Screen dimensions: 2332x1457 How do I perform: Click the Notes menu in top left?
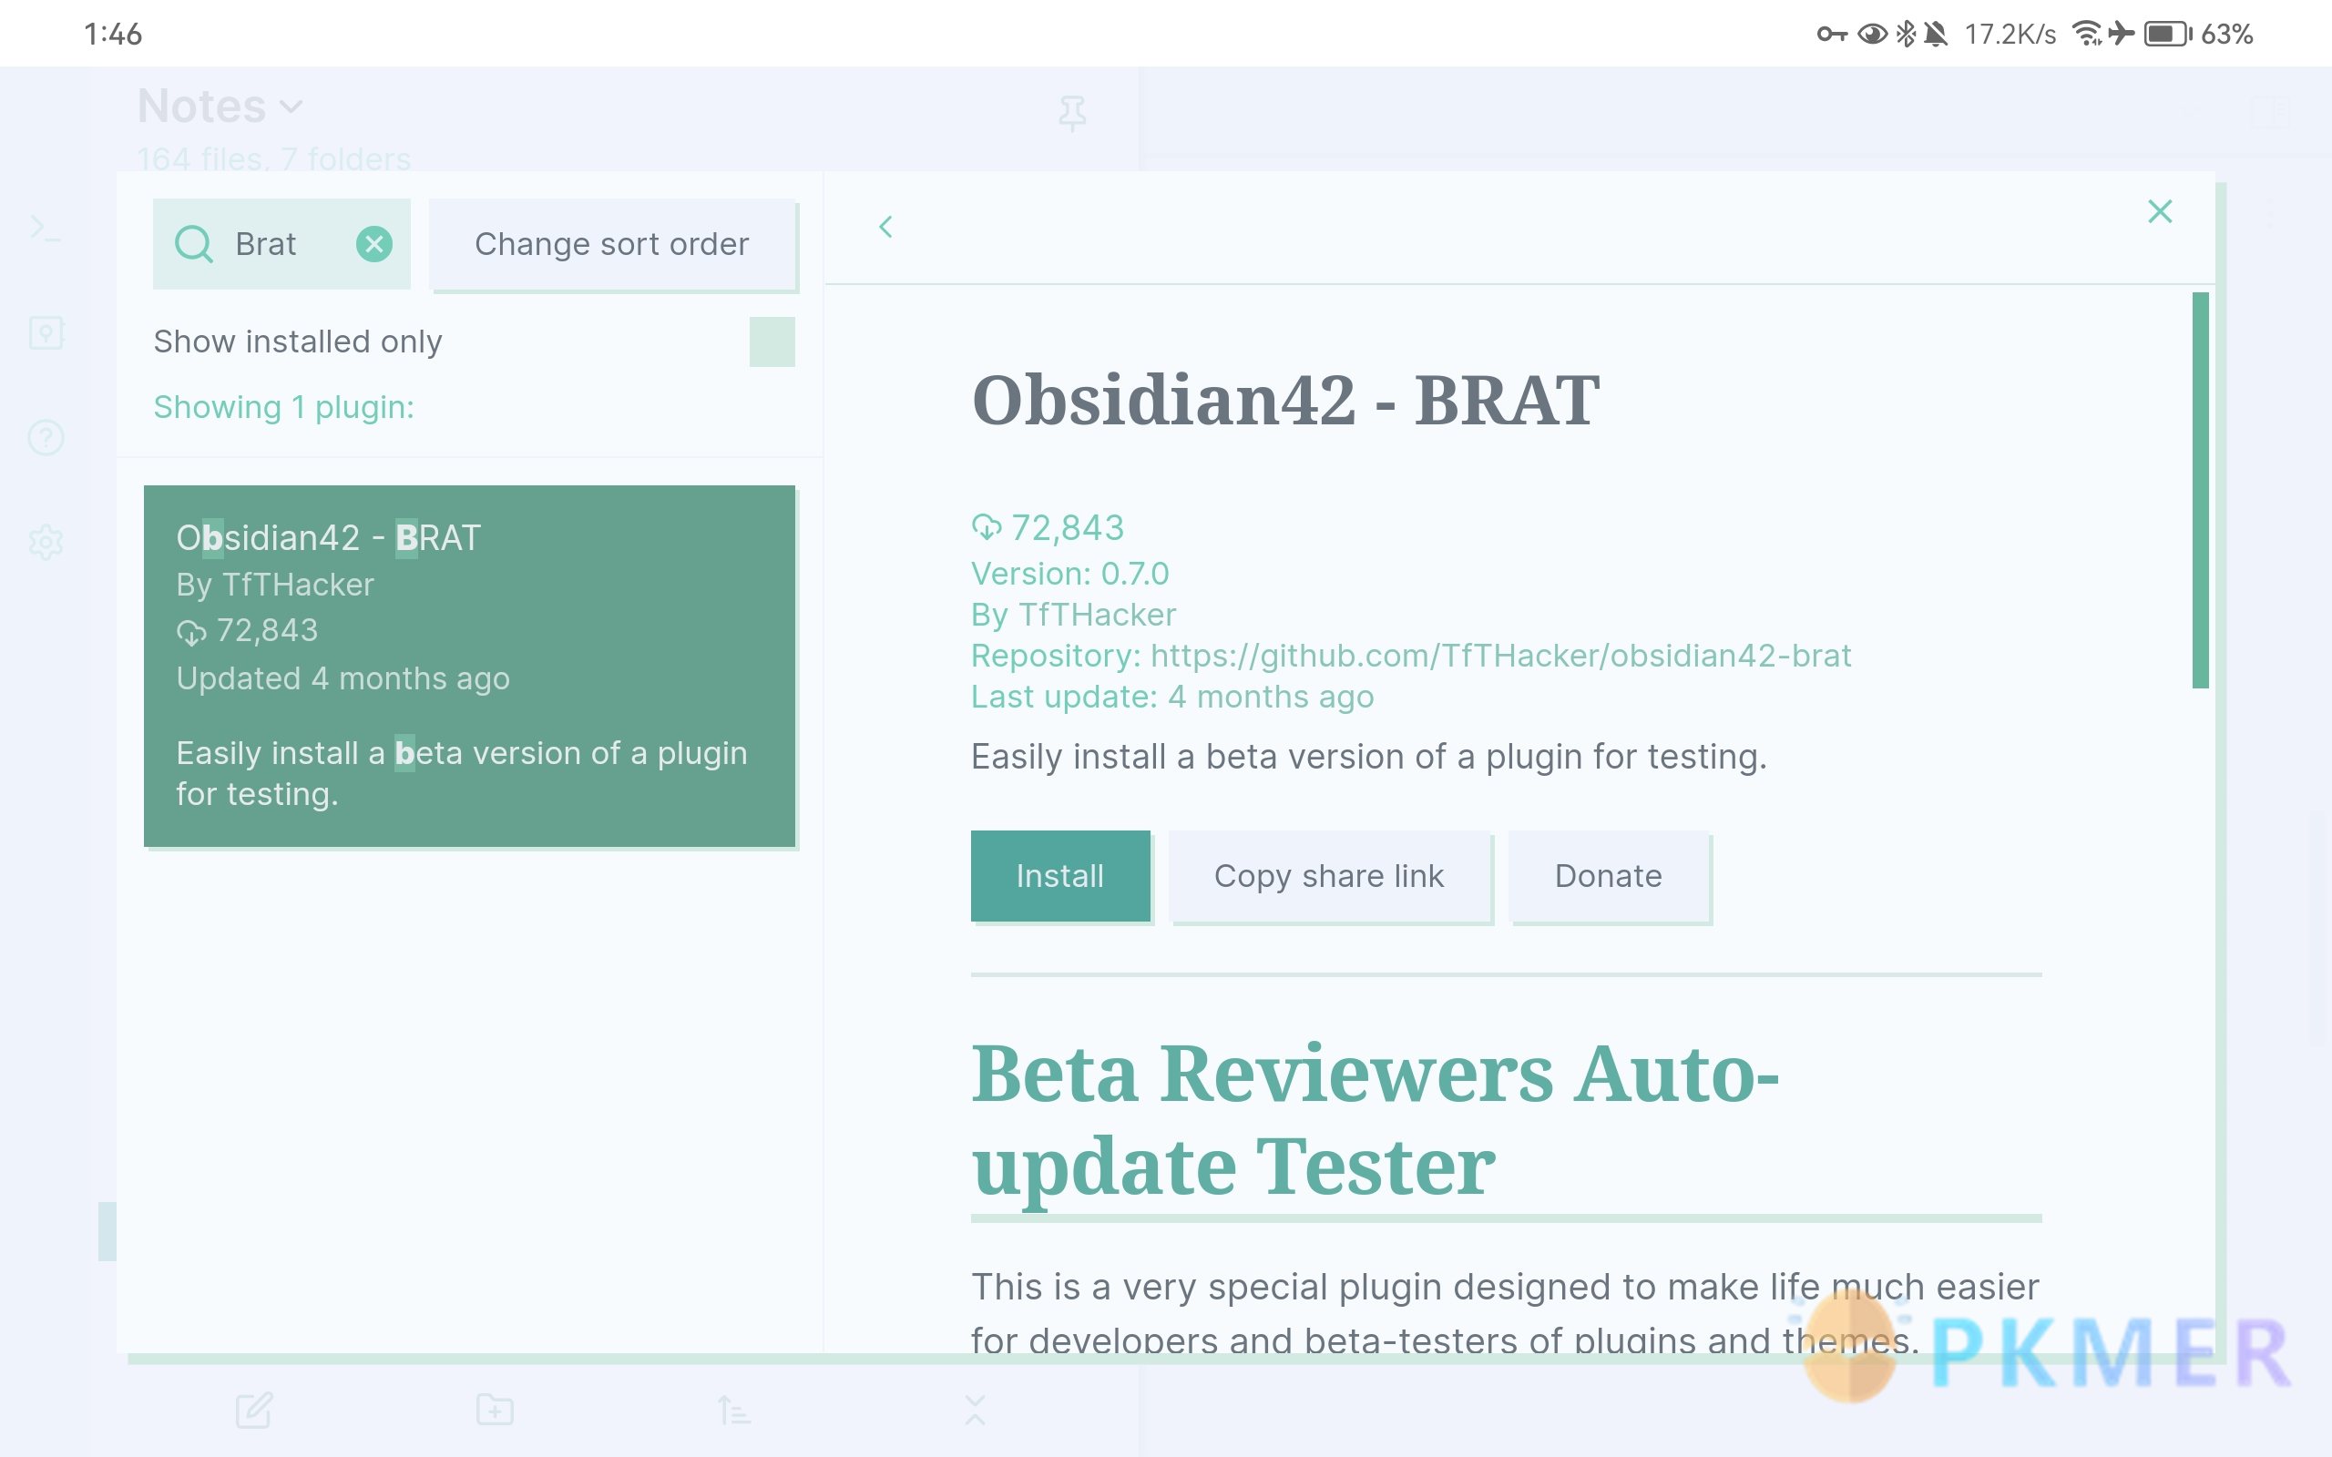tap(220, 106)
